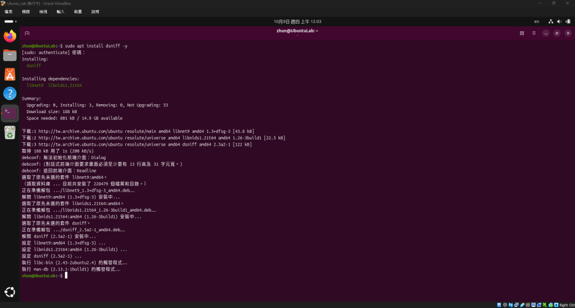The width and height of the screenshot is (575, 308).
Task: Click the VirtualBox keyboard capture arrow icon
Action: coord(556,305)
